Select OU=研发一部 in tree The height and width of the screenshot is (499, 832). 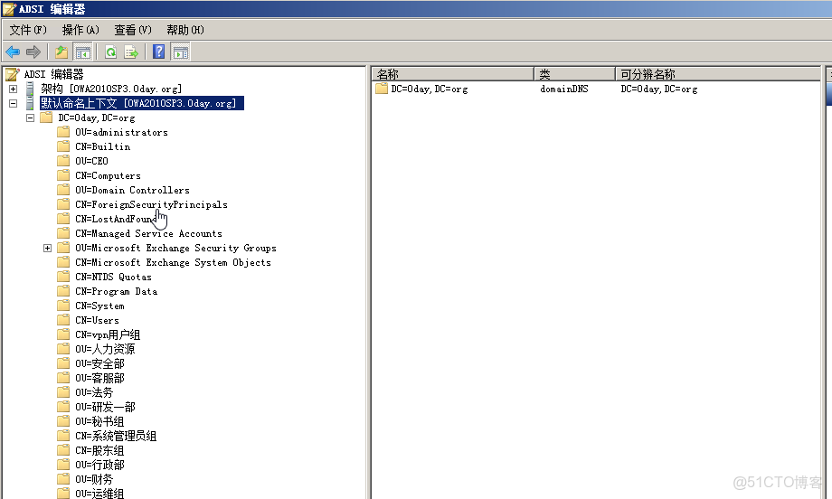[105, 407]
